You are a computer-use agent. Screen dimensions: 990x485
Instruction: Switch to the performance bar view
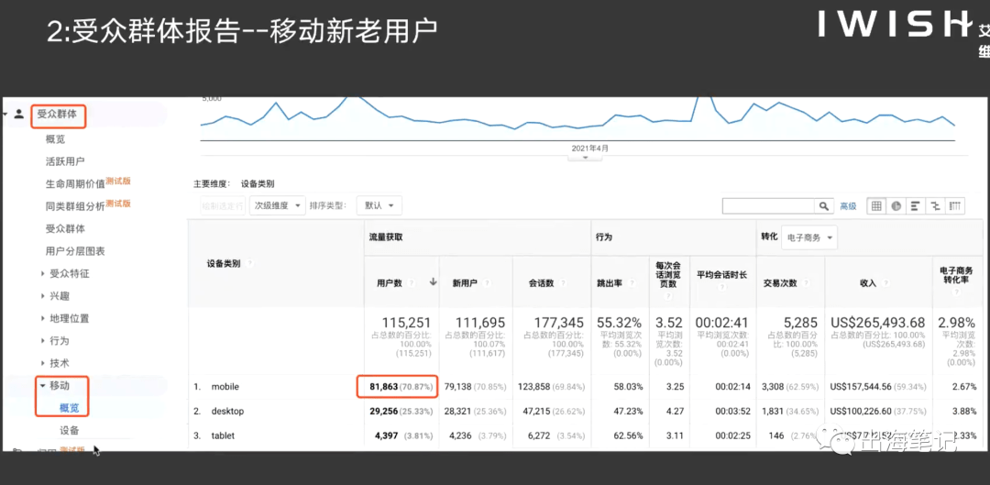click(916, 206)
